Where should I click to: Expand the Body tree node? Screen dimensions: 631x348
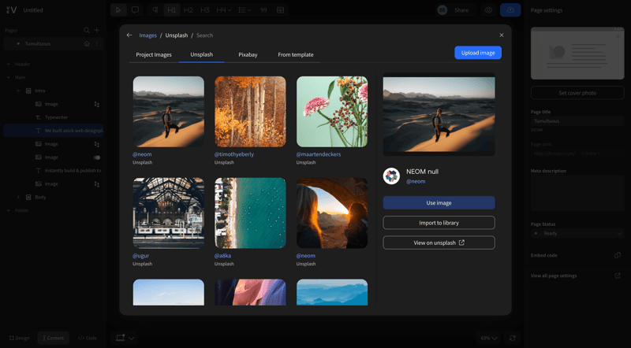[18, 198]
